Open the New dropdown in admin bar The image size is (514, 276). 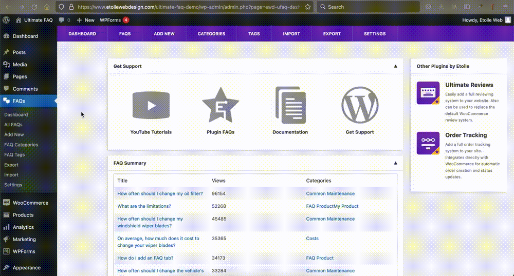pos(85,20)
